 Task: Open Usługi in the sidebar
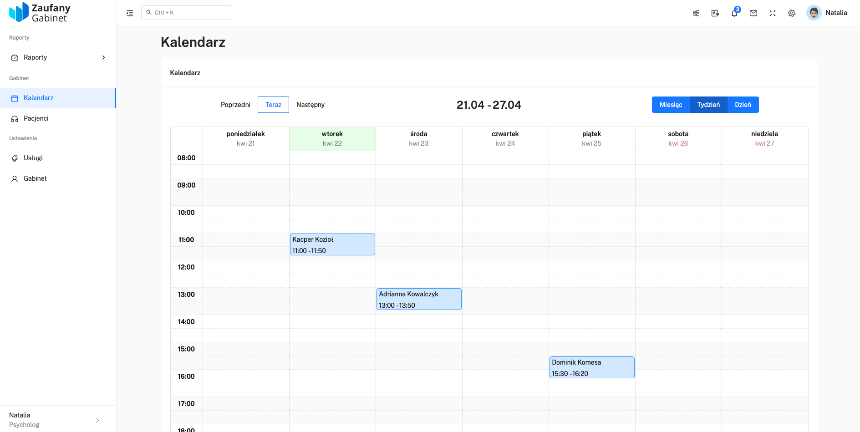(x=33, y=158)
